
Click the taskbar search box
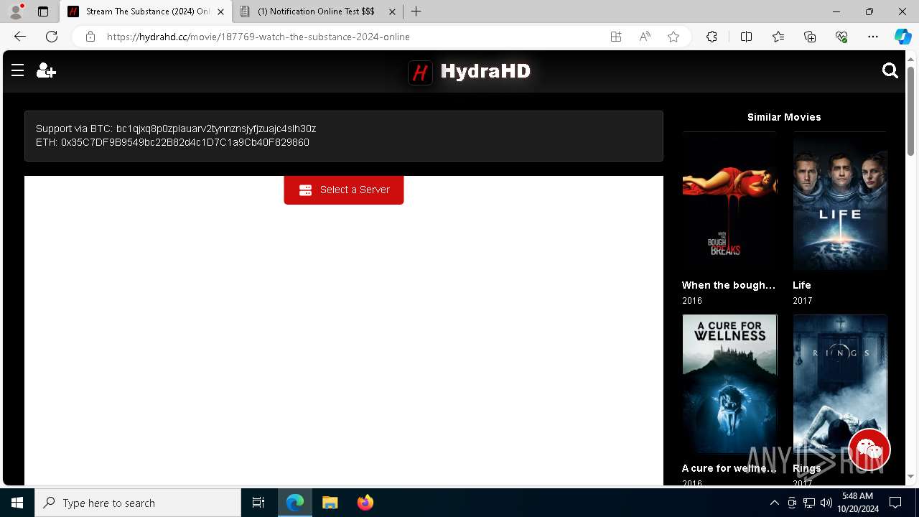[138, 503]
